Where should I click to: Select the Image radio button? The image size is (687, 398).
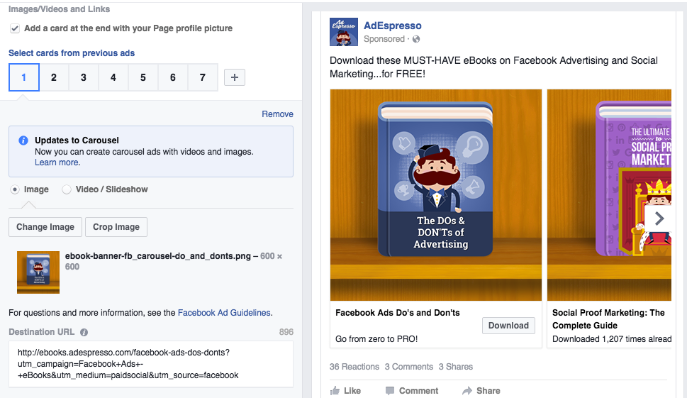(x=15, y=189)
